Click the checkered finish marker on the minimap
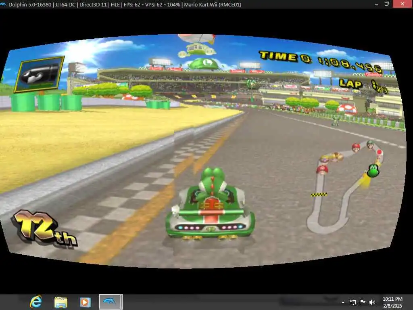Image resolution: width=413 pixels, height=310 pixels. pos(319,195)
